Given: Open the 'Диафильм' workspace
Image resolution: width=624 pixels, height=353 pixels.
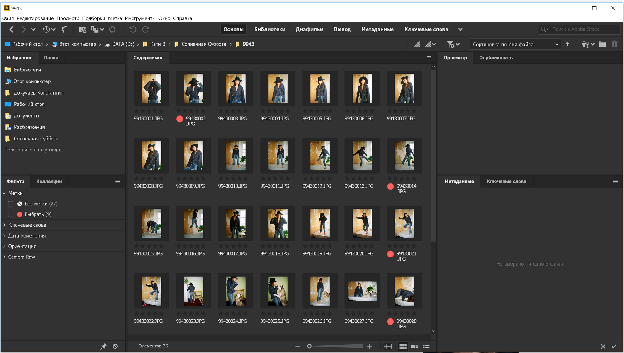Looking at the screenshot, I should (x=310, y=29).
